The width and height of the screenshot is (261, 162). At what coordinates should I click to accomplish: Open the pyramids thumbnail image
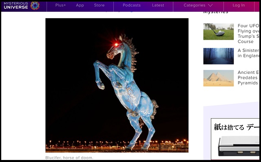coord(219,78)
